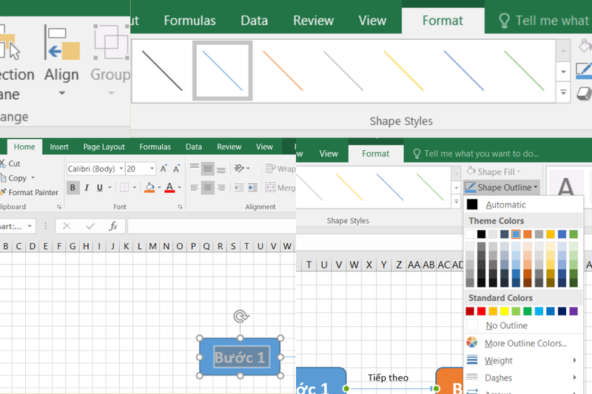Activate the Format Painter

pyautogui.click(x=33, y=192)
